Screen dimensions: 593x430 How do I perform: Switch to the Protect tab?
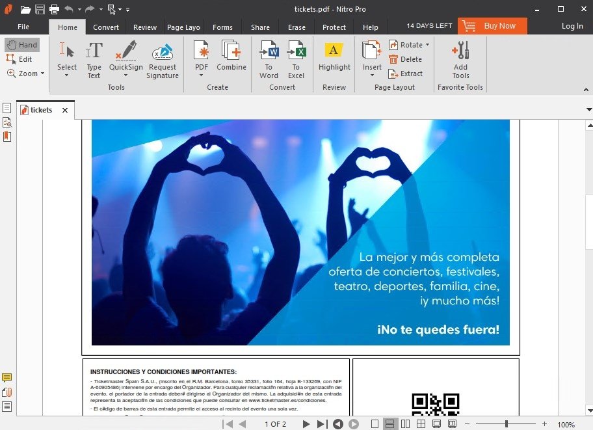click(x=334, y=27)
